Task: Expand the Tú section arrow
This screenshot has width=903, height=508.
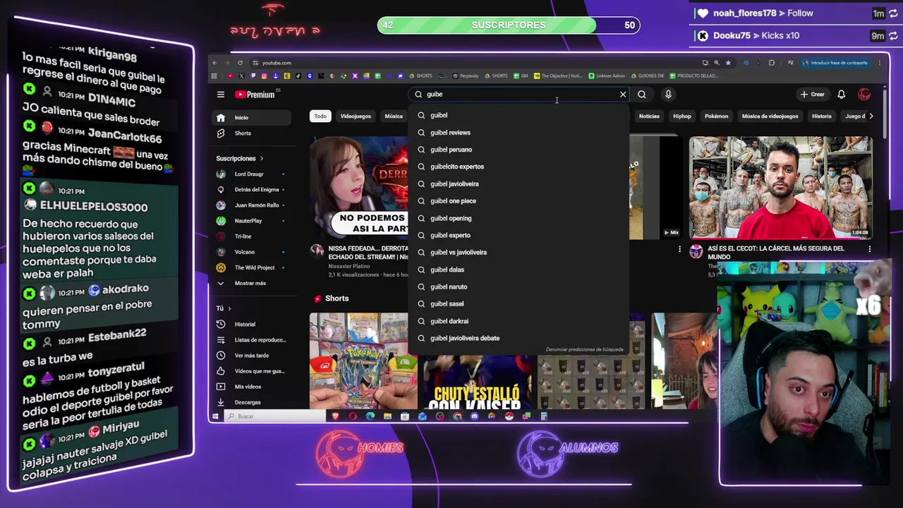Action: [229, 308]
